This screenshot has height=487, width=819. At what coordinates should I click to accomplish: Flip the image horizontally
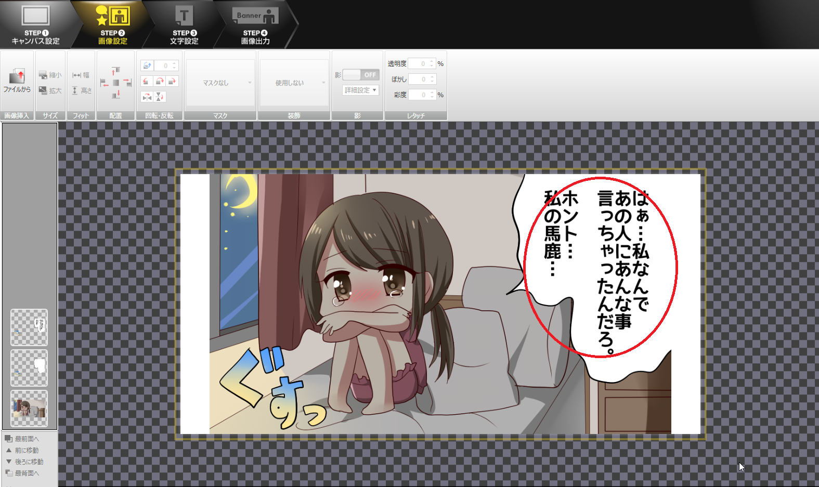pyautogui.click(x=147, y=97)
